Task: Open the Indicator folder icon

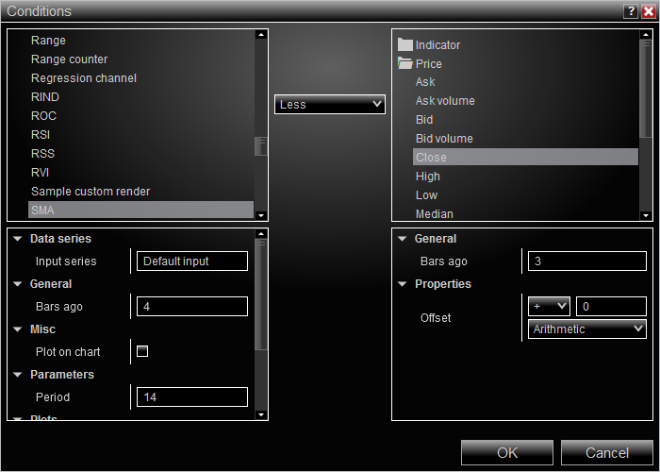Action: (x=404, y=44)
